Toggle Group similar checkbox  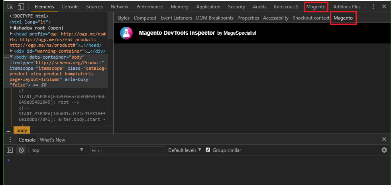point(208,150)
